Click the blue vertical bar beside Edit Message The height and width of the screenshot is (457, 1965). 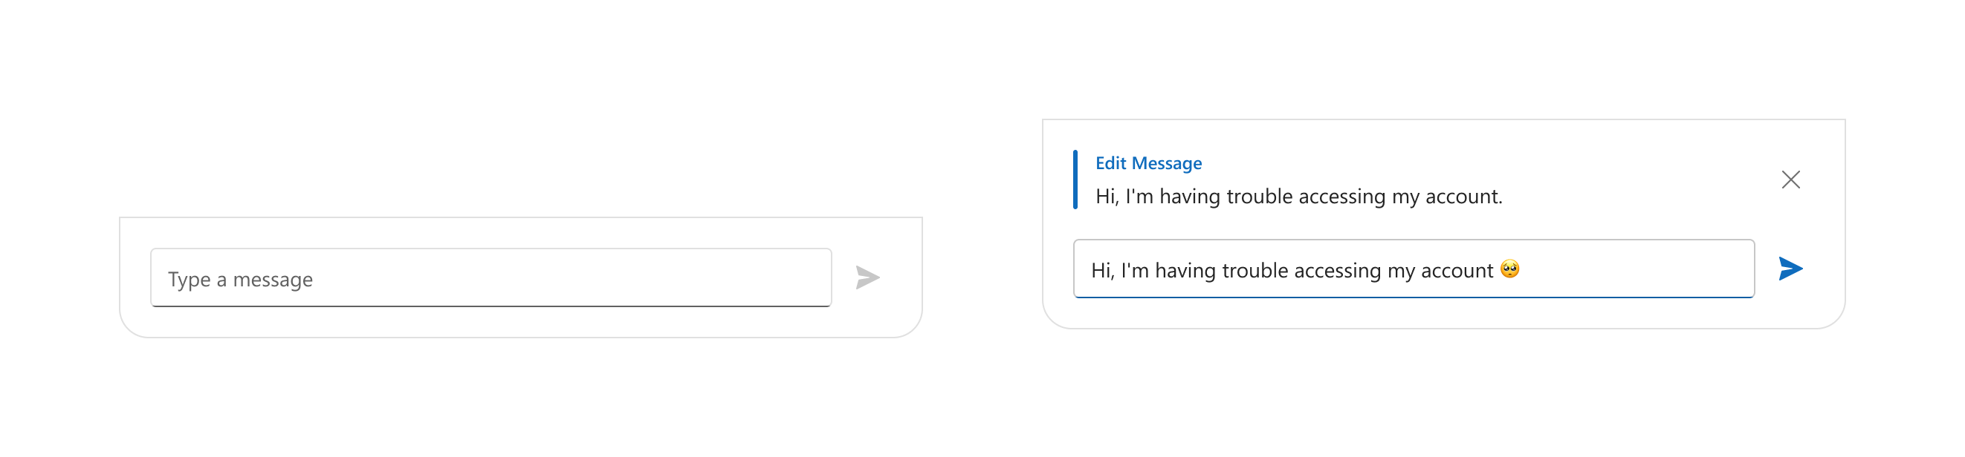(x=1075, y=180)
